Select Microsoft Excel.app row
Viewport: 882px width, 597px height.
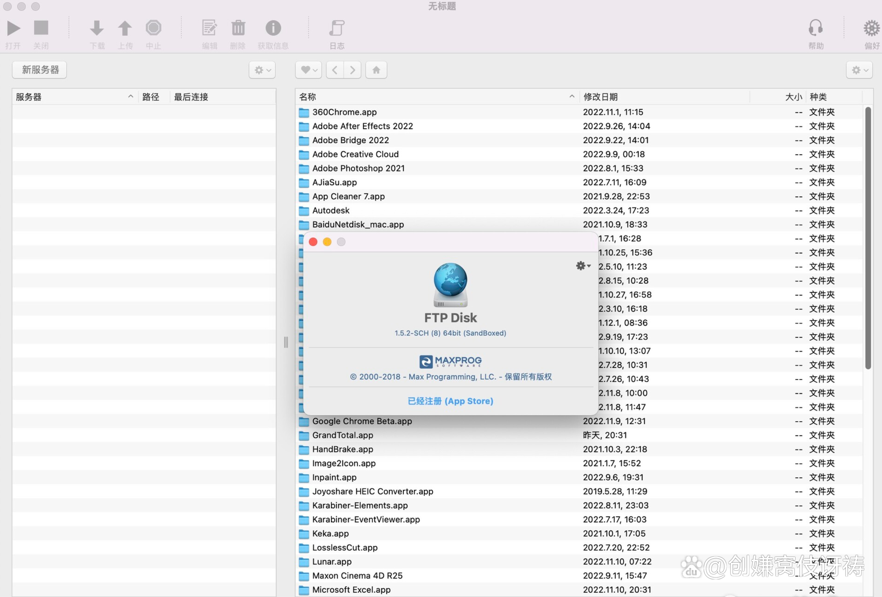pos(579,590)
